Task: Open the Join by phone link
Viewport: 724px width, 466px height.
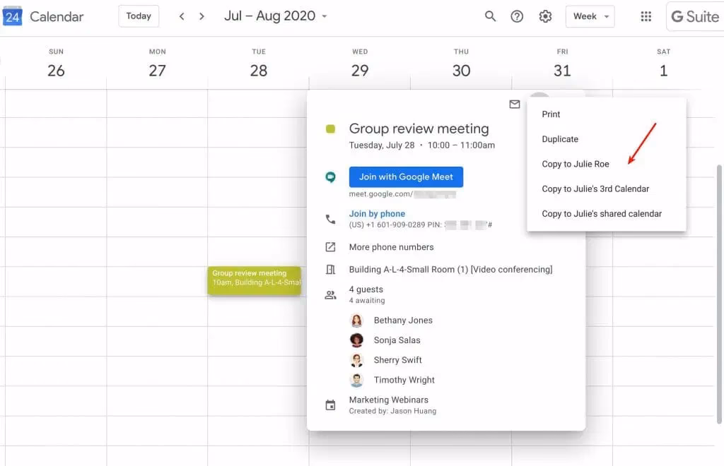Action: 377,214
